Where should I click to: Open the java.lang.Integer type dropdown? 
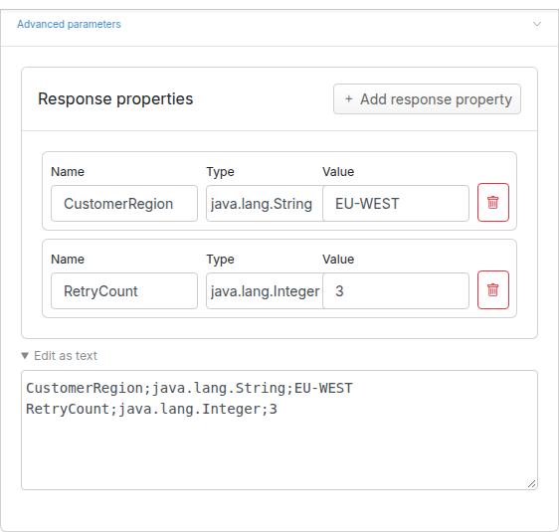pos(265,290)
